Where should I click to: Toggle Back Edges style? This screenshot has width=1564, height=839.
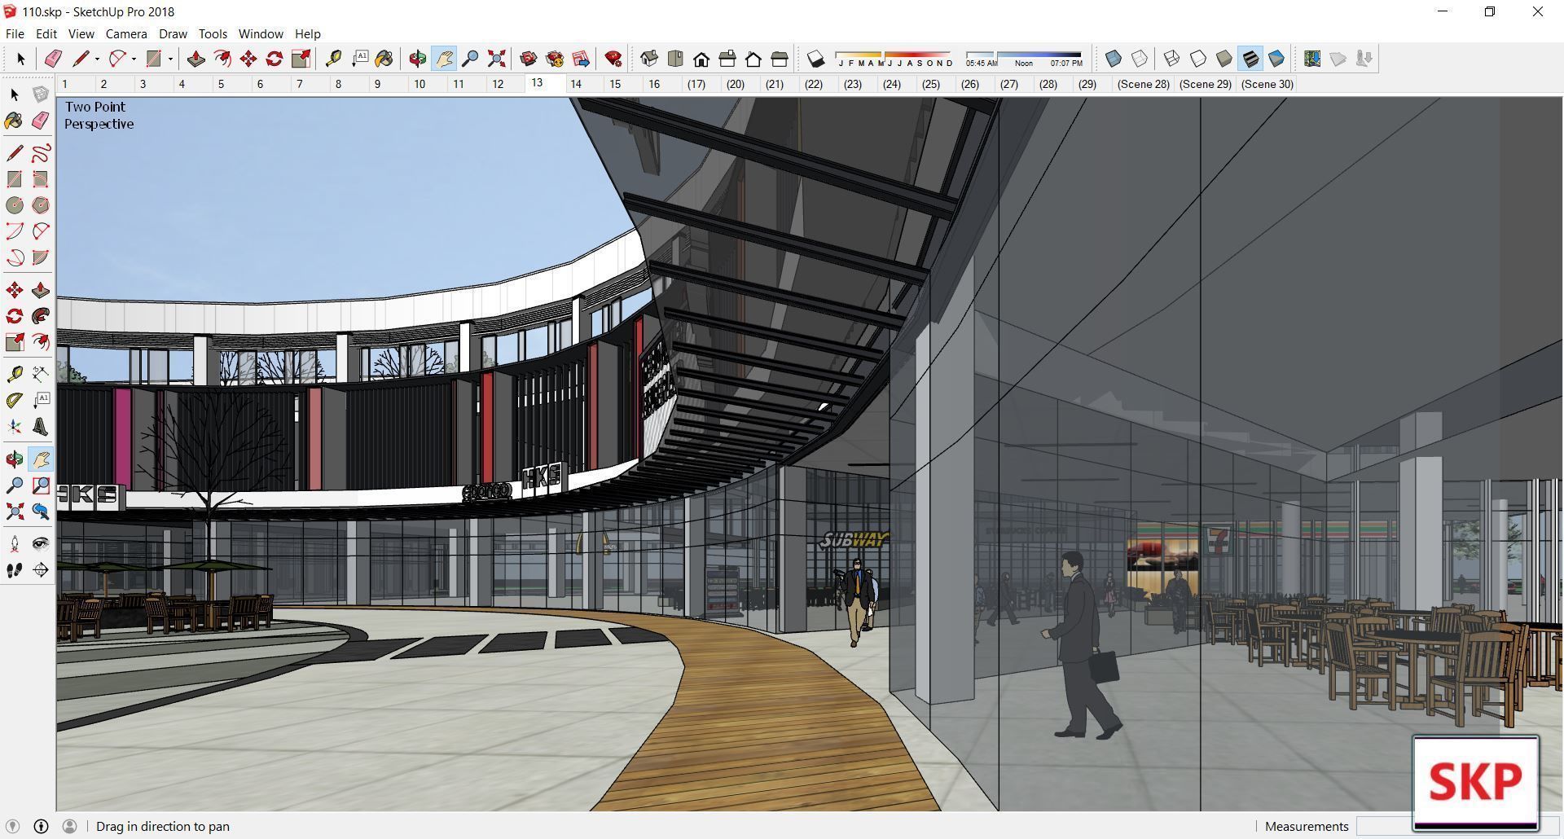pos(1140,59)
